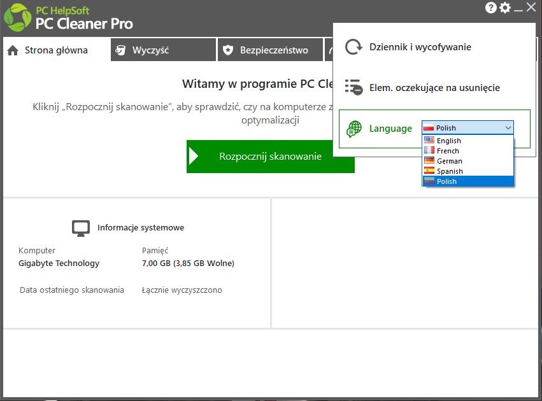Click the rollback arrow icon beside Dziennik

353,47
